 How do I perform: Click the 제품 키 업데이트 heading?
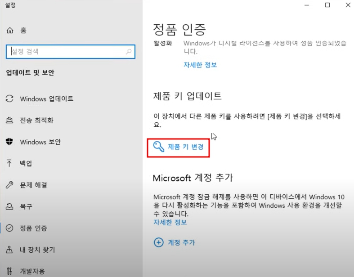coord(187,96)
